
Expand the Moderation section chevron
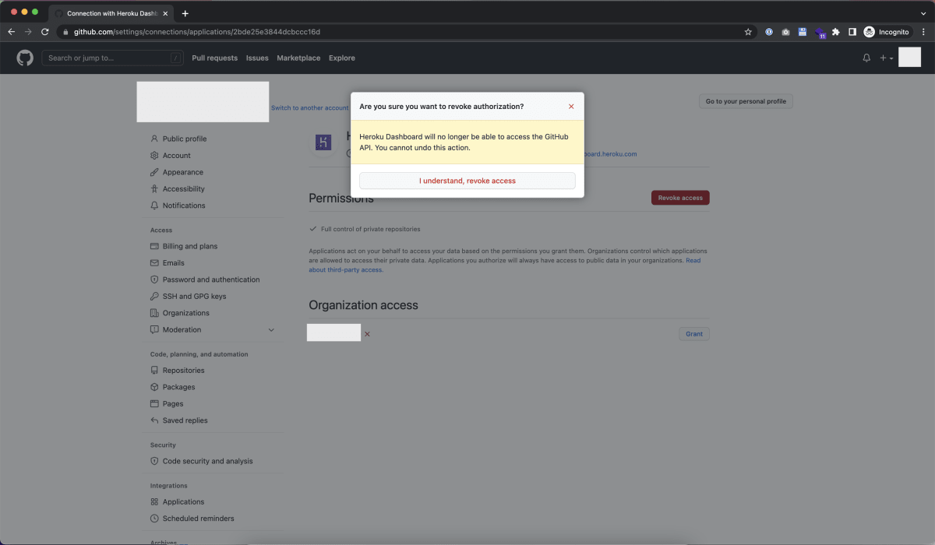[271, 330]
